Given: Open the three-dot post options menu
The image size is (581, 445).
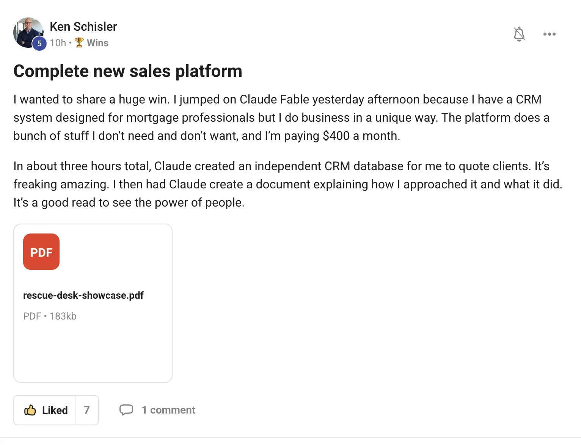Looking at the screenshot, I should pyautogui.click(x=549, y=34).
